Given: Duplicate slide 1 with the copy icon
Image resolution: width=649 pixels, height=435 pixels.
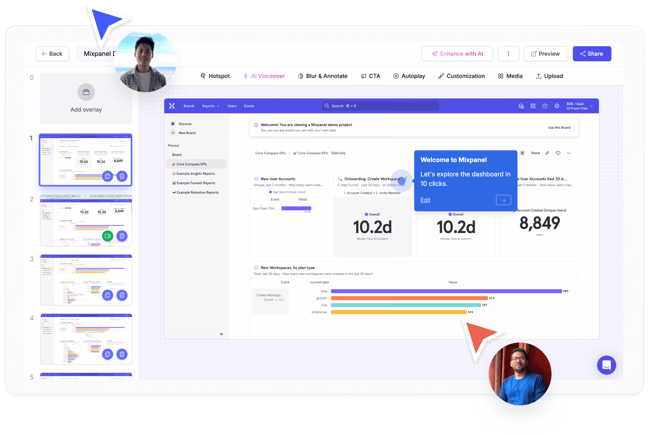Looking at the screenshot, I should pos(108,176).
